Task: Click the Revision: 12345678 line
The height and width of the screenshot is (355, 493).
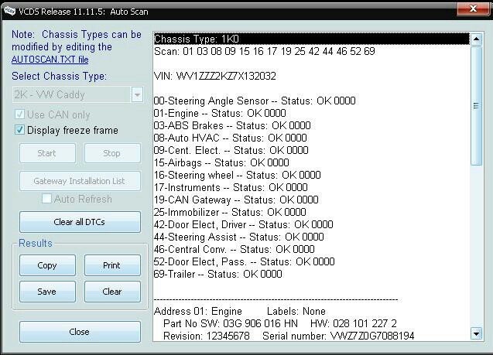Action: [312, 336]
